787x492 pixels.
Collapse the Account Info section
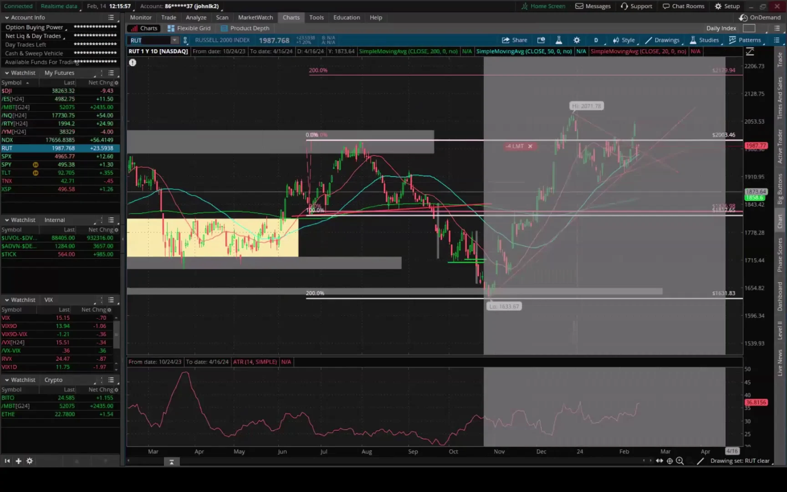(7, 18)
